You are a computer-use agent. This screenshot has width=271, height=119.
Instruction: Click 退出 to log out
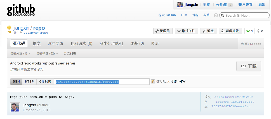point(262,5)
